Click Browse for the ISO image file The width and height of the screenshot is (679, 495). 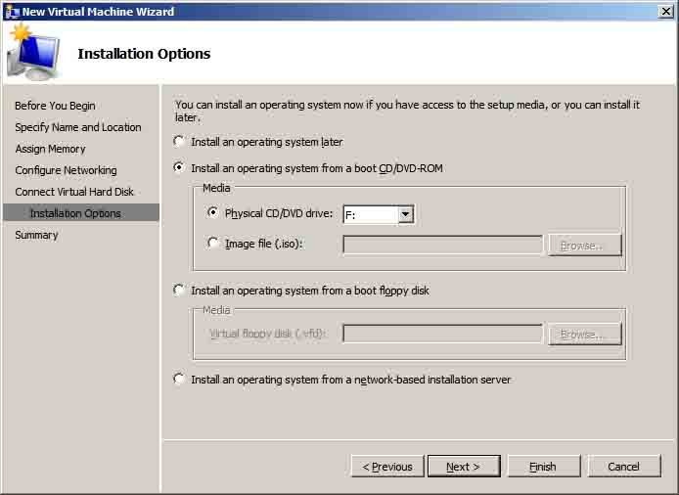click(585, 246)
